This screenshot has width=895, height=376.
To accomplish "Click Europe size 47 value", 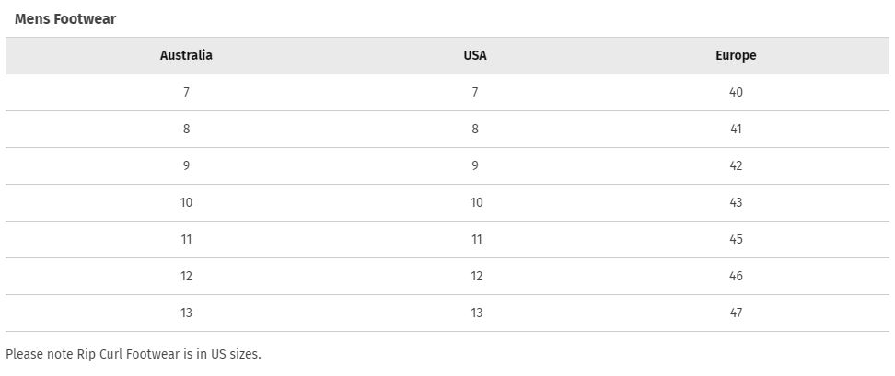I will tap(736, 313).
